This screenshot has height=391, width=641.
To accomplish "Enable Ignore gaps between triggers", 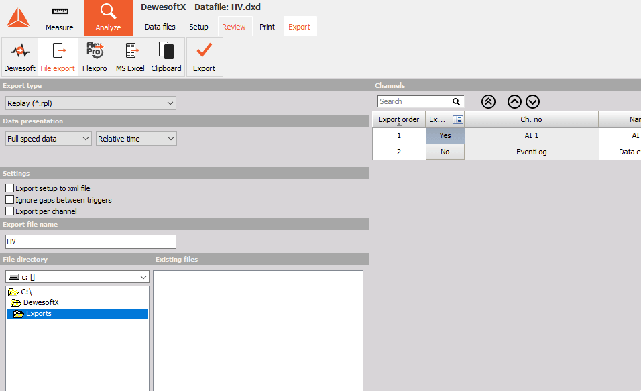I will [10, 200].
